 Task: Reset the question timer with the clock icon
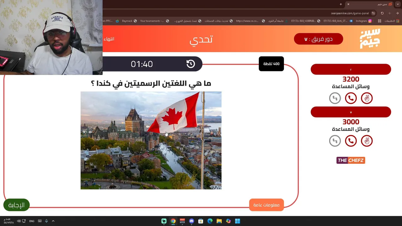191,64
